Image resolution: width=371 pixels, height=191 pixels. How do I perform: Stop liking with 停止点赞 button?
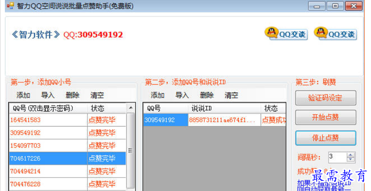[x=326, y=138]
